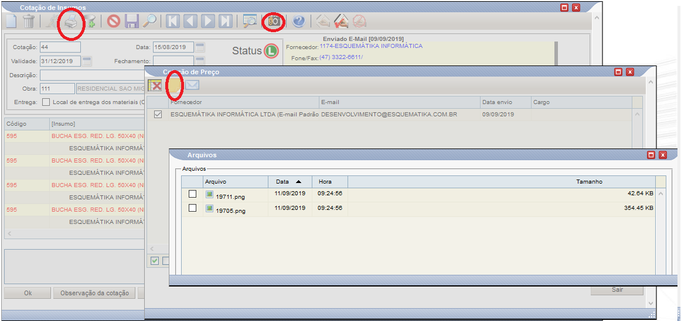Viewport: 681px width, 321px height.
Task: Click the Código column header in Insumos table
Action: coord(26,123)
